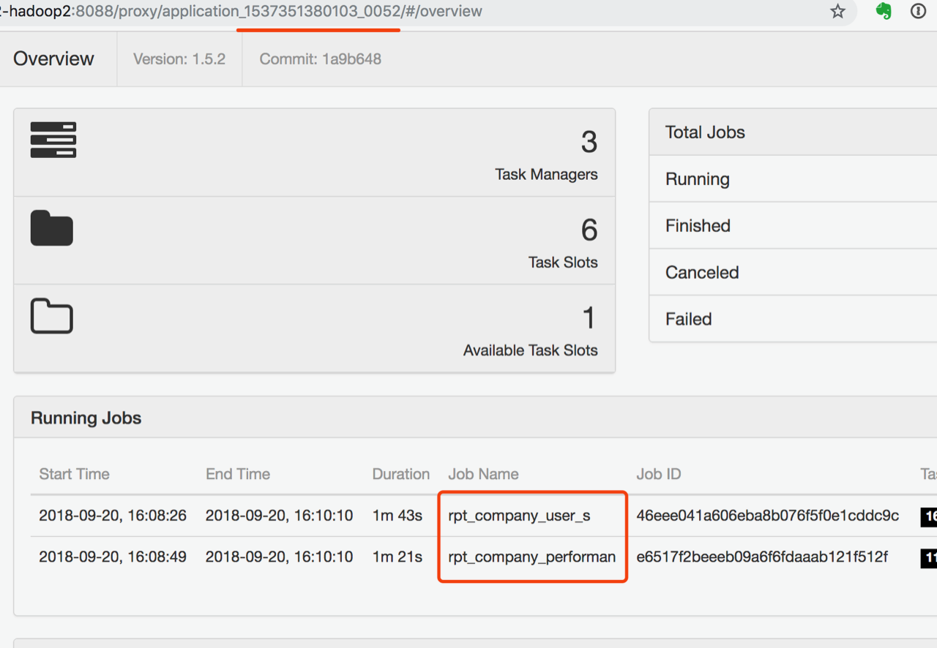Click the Task Managers server icon

(x=53, y=140)
